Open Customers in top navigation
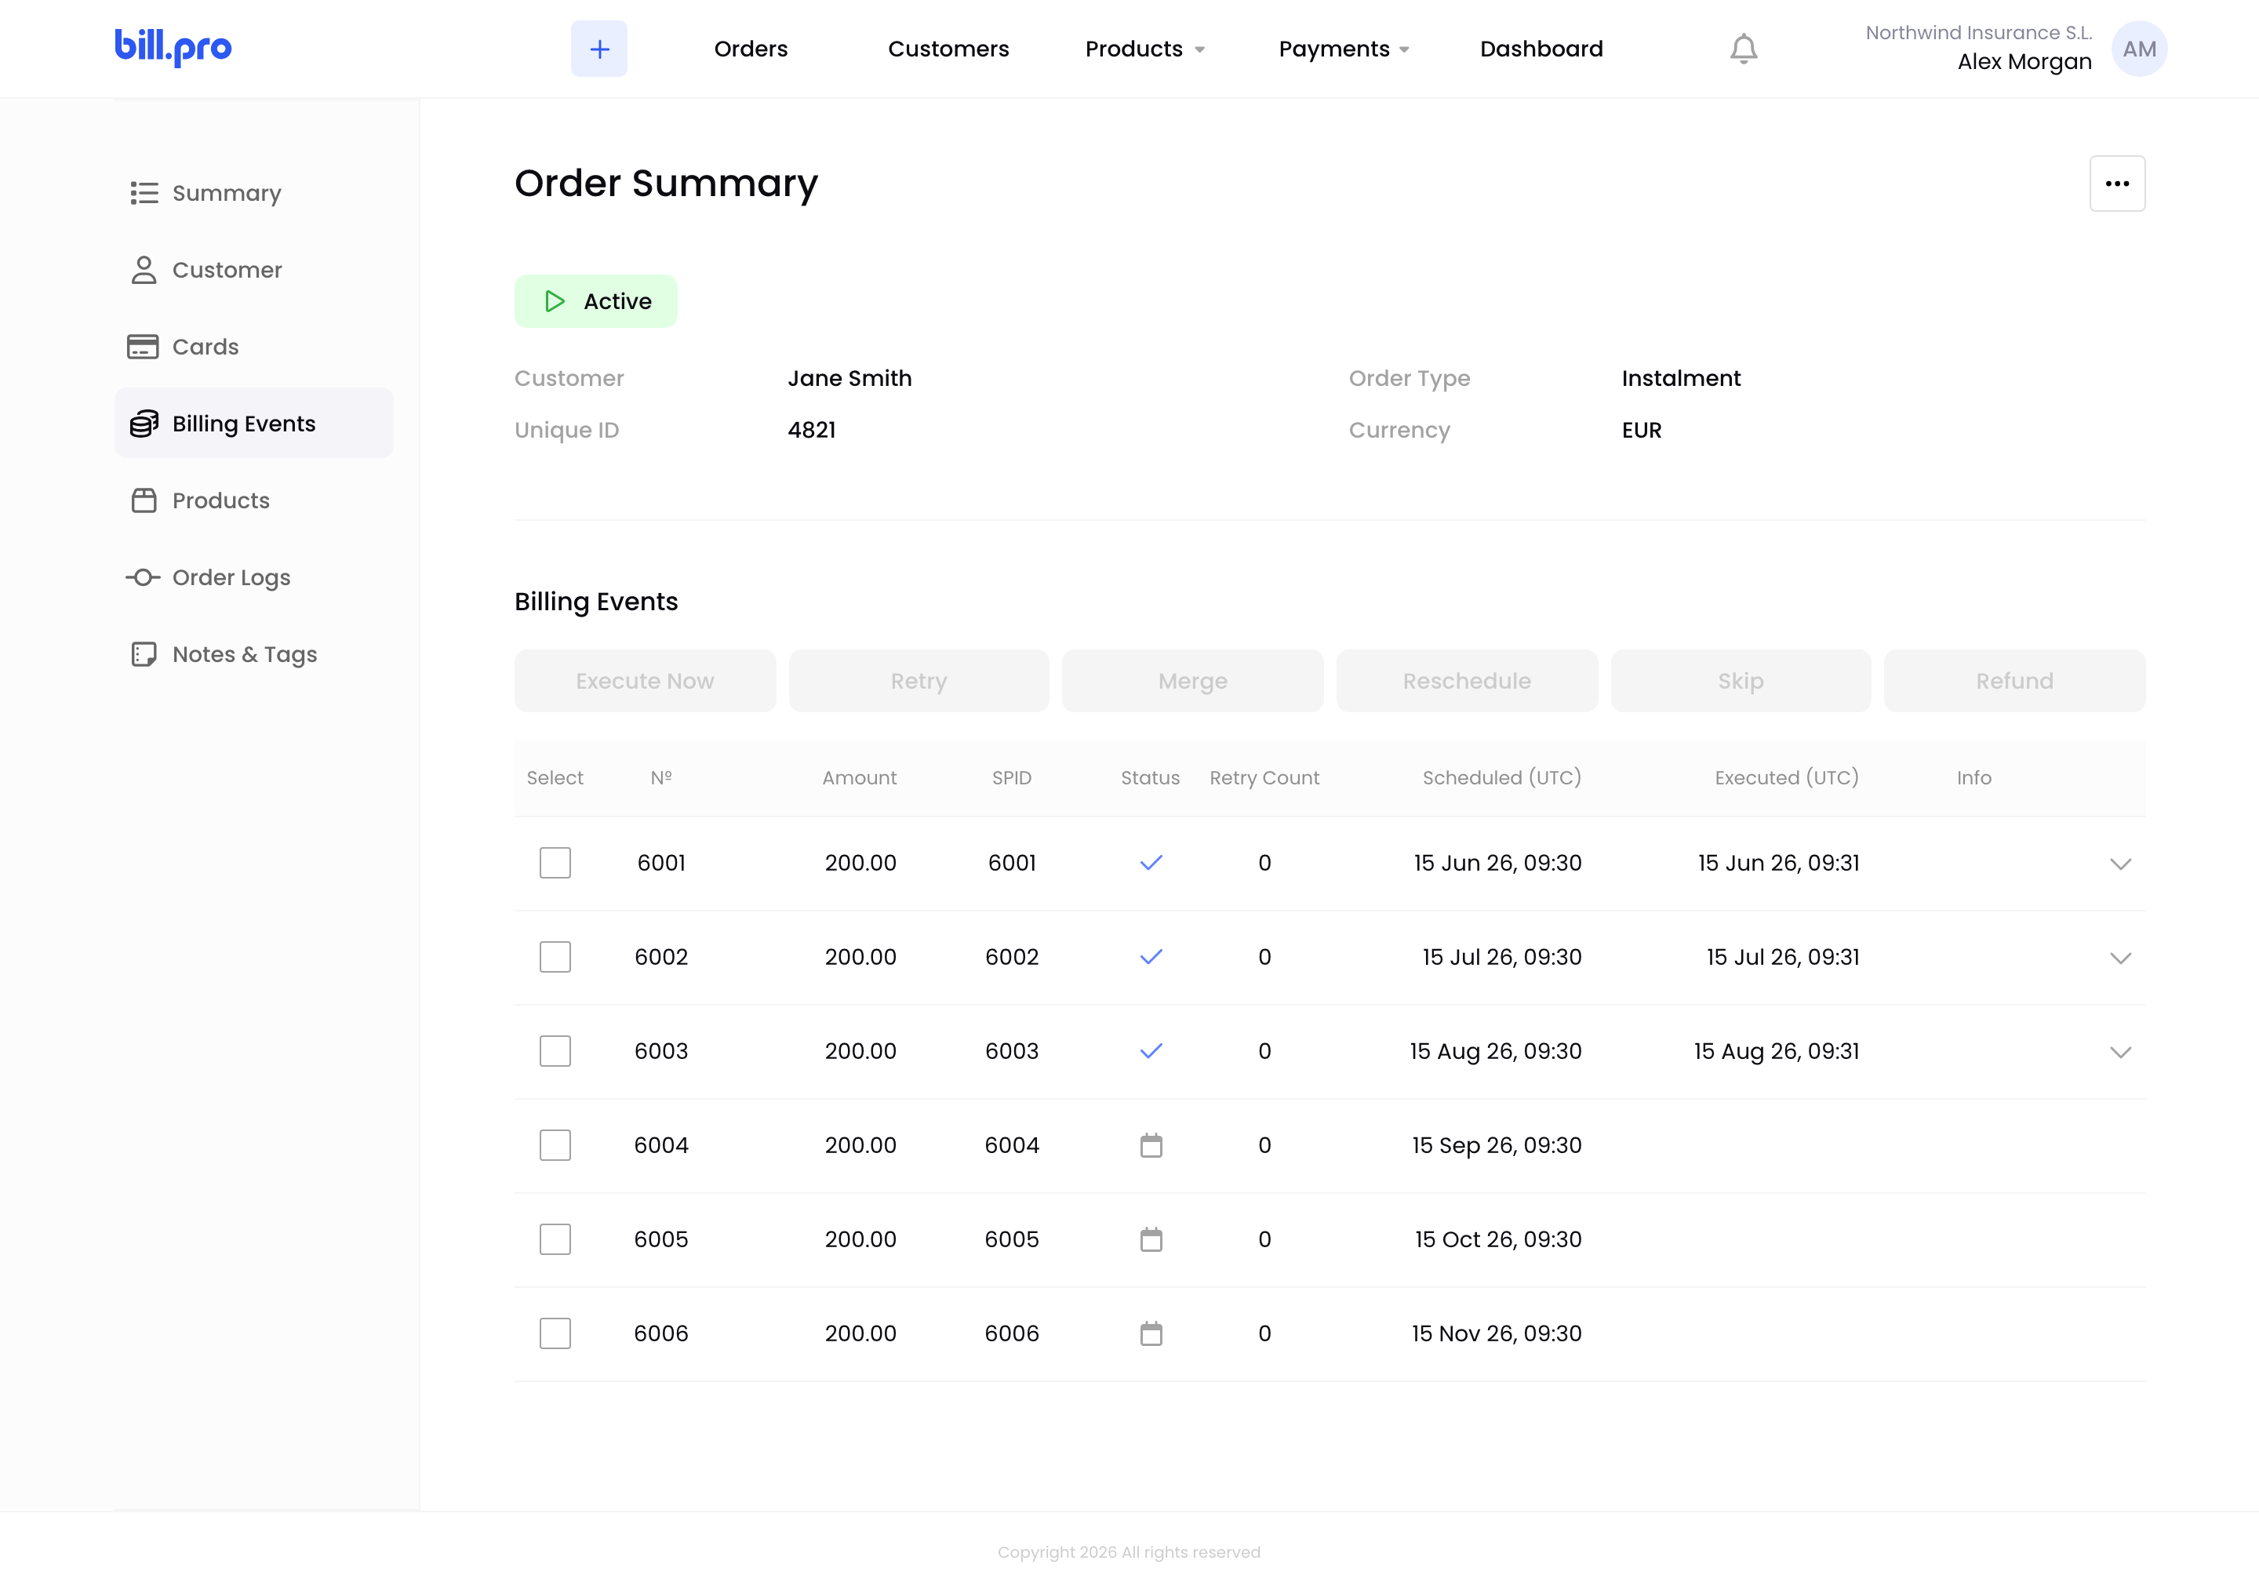This screenshot has height=1586, width=2259. (x=948, y=49)
